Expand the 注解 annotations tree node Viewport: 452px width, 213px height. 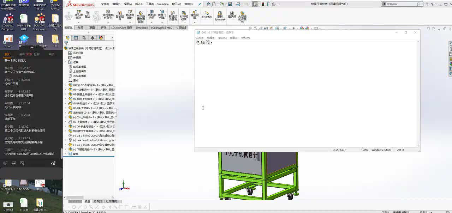(65, 62)
